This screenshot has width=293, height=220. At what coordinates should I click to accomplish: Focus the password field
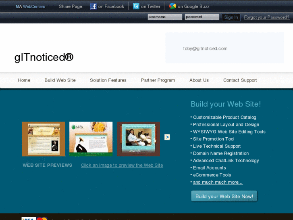point(202,17)
